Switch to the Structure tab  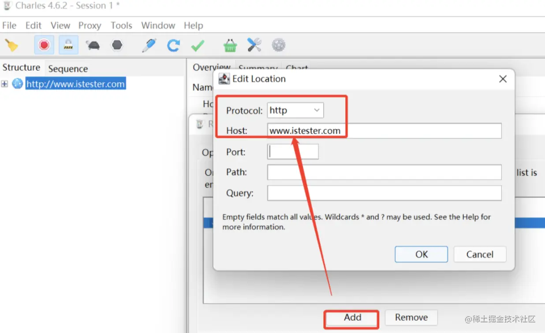coord(22,67)
